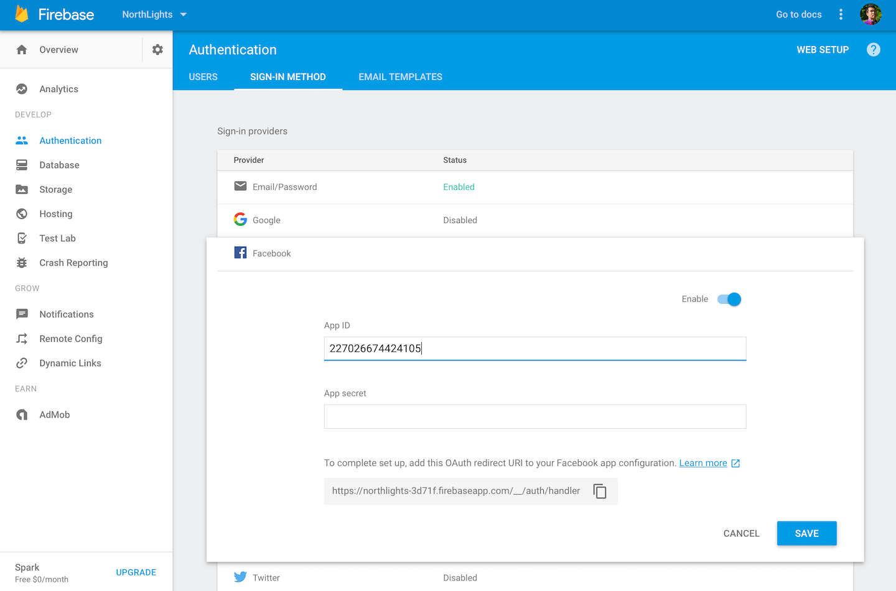Click the Email/Password provider name
The image size is (896, 591).
[x=284, y=187]
